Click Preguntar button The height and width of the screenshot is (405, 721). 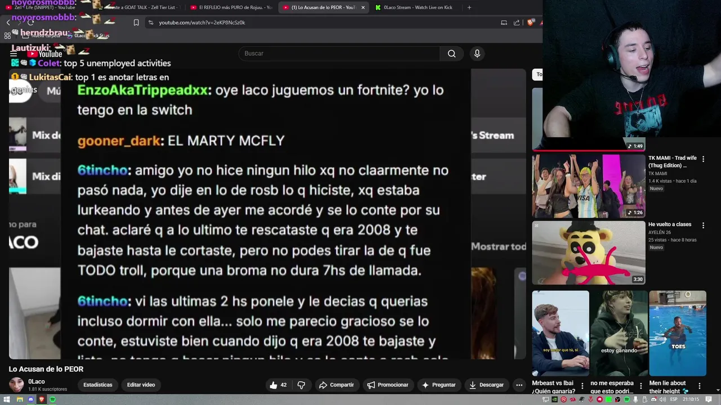438,385
